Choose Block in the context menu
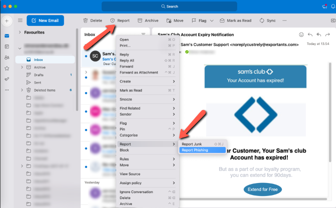336x208 pixels. (147, 150)
